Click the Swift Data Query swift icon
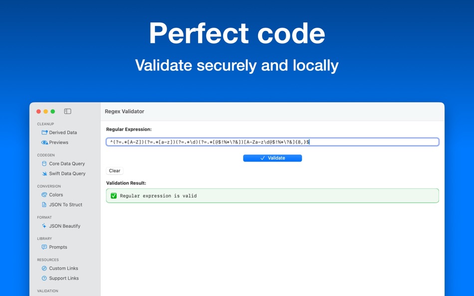This screenshot has width=474, height=296. [x=44, y=173]
